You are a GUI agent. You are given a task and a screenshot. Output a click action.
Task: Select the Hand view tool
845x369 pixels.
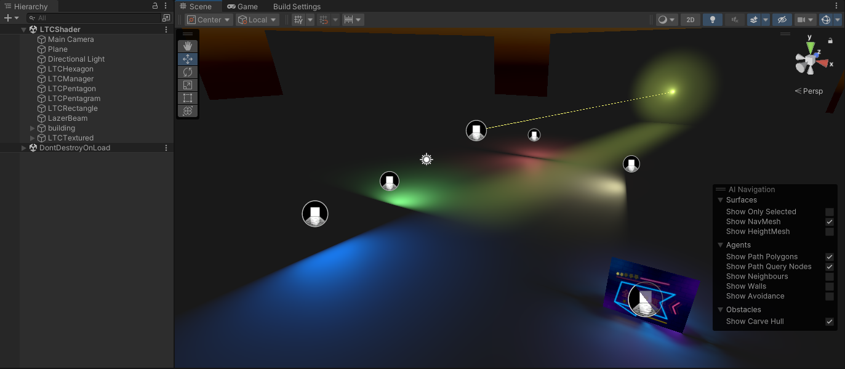[x=188, y=46]
